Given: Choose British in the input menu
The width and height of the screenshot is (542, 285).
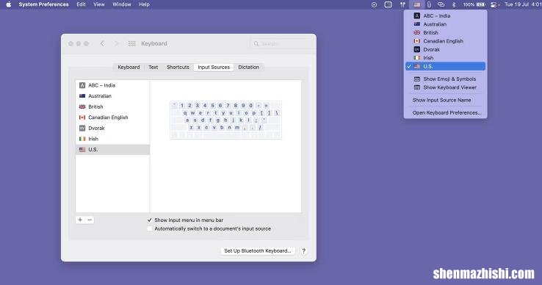Looking at the screenshot, I should pyautogui.click(x=445, y=32).
